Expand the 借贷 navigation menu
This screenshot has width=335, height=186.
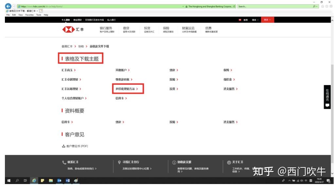click(x=129, y=29)
